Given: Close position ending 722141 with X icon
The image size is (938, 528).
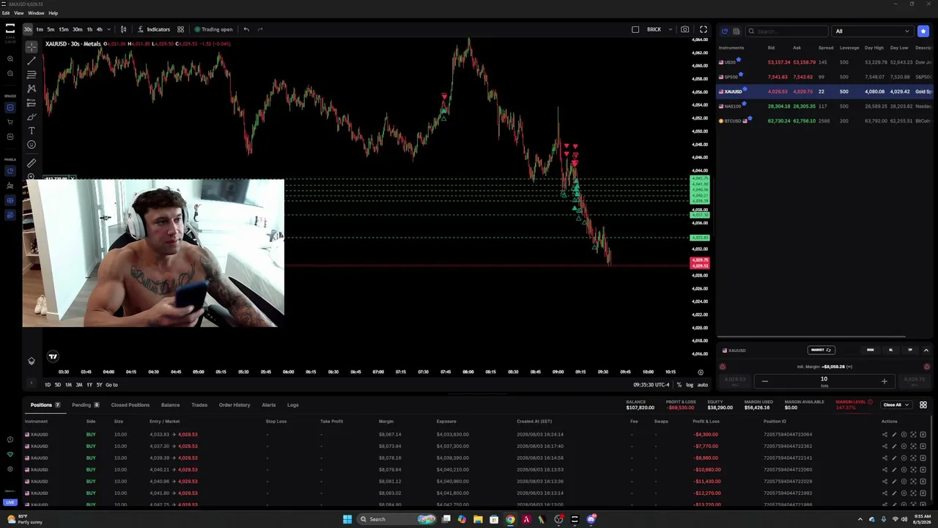Looking at the screenshot, I should (x=923, y=458).
